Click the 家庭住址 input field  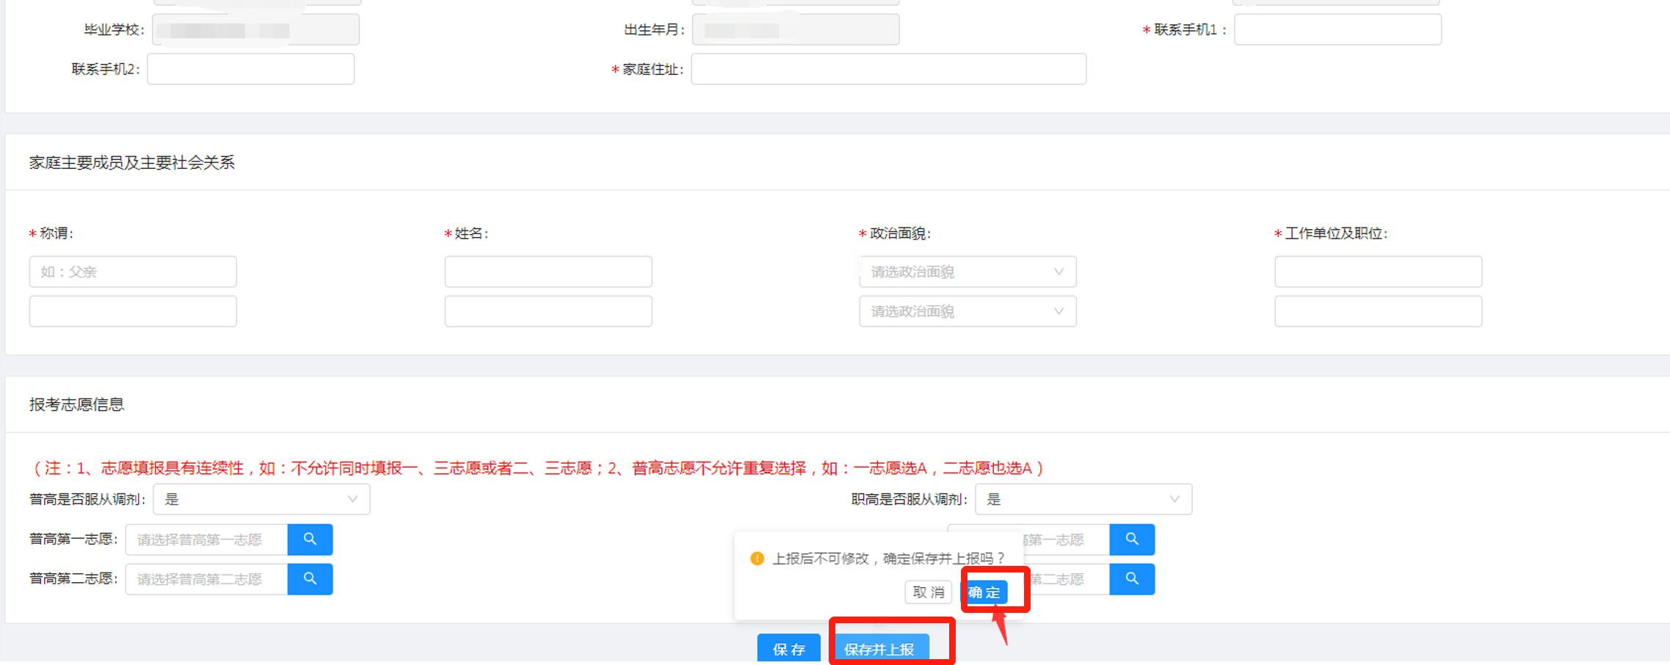pyautogui.click(x=888, y=69)
